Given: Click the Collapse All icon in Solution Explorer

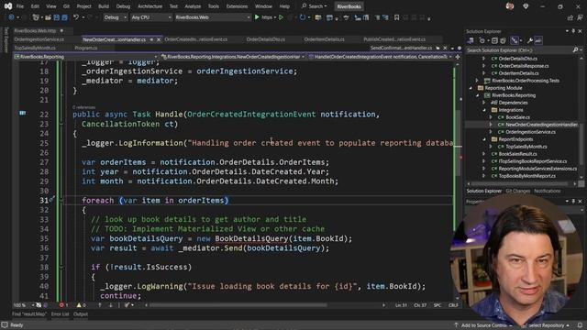Looking at the screenshot, I should pyautogui.click(x=494, y=40).
